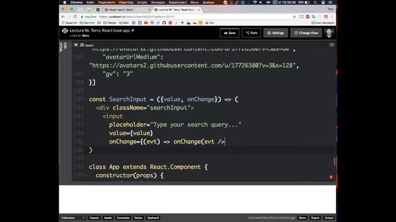The image size is (396, 222).
Task: Expand JS editor dropdown arrow
Action: tap(332, 45)
